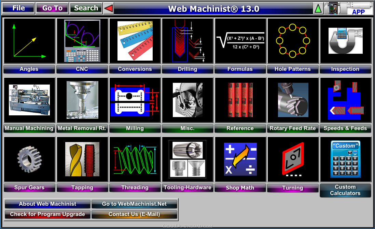Click the Rotary Feed Rate label button
This screenshot has width=375, height=229.
click(x=293, y=128)
